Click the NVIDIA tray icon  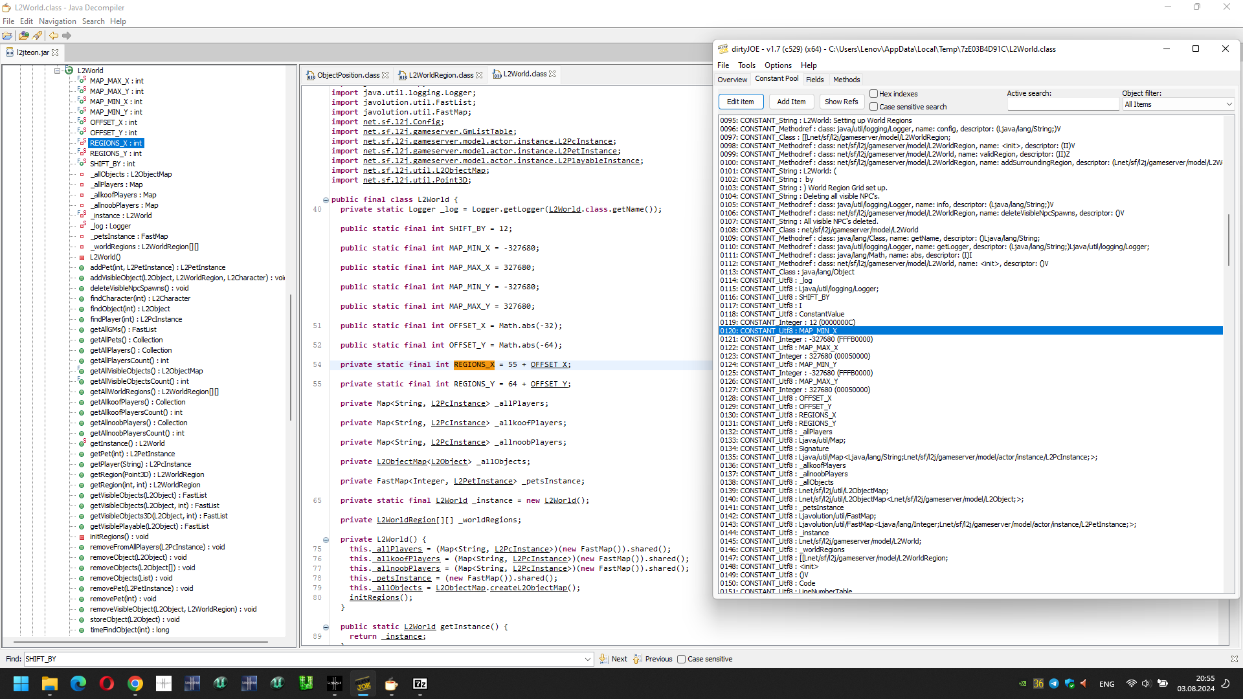1023,683
